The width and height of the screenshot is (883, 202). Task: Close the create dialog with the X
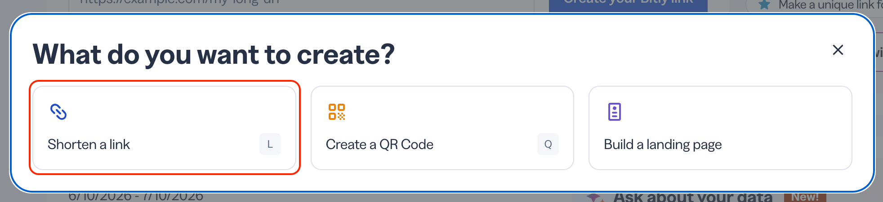pyautogui.click(x=838, y=50)
